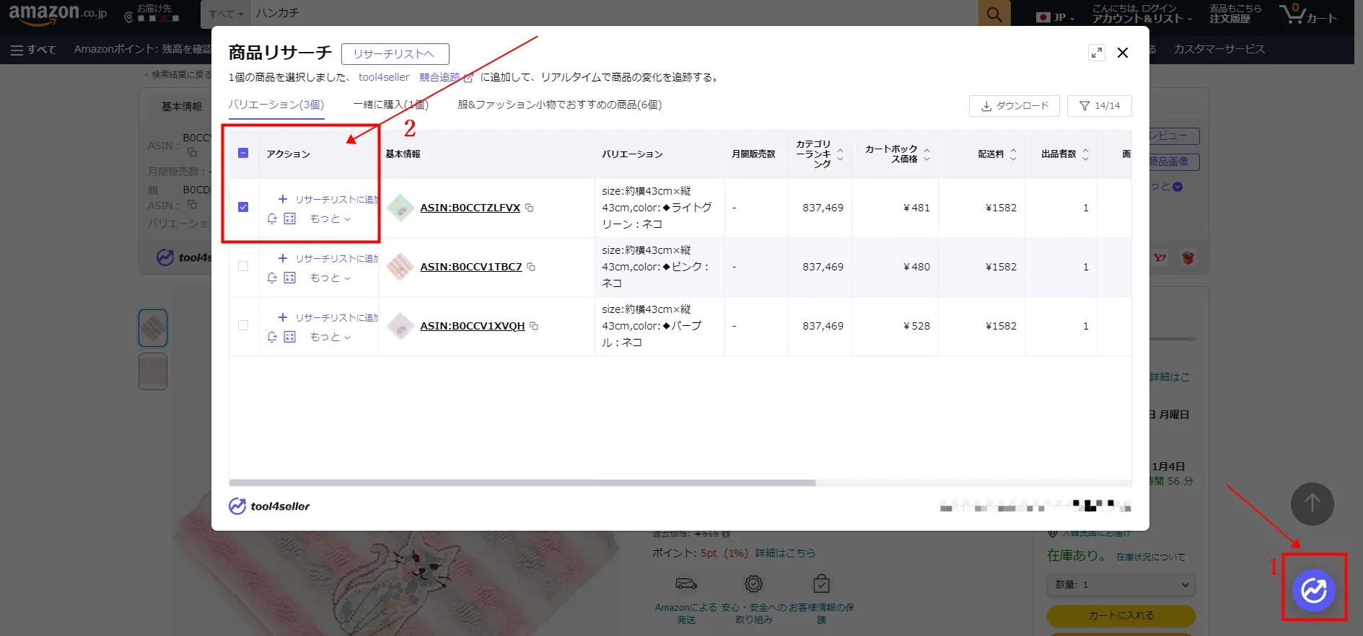The image size is (1363, 636).
Task: Expand the もっと dropdown for ASIN B0CCTZLFVX
Action: [330, 218]
